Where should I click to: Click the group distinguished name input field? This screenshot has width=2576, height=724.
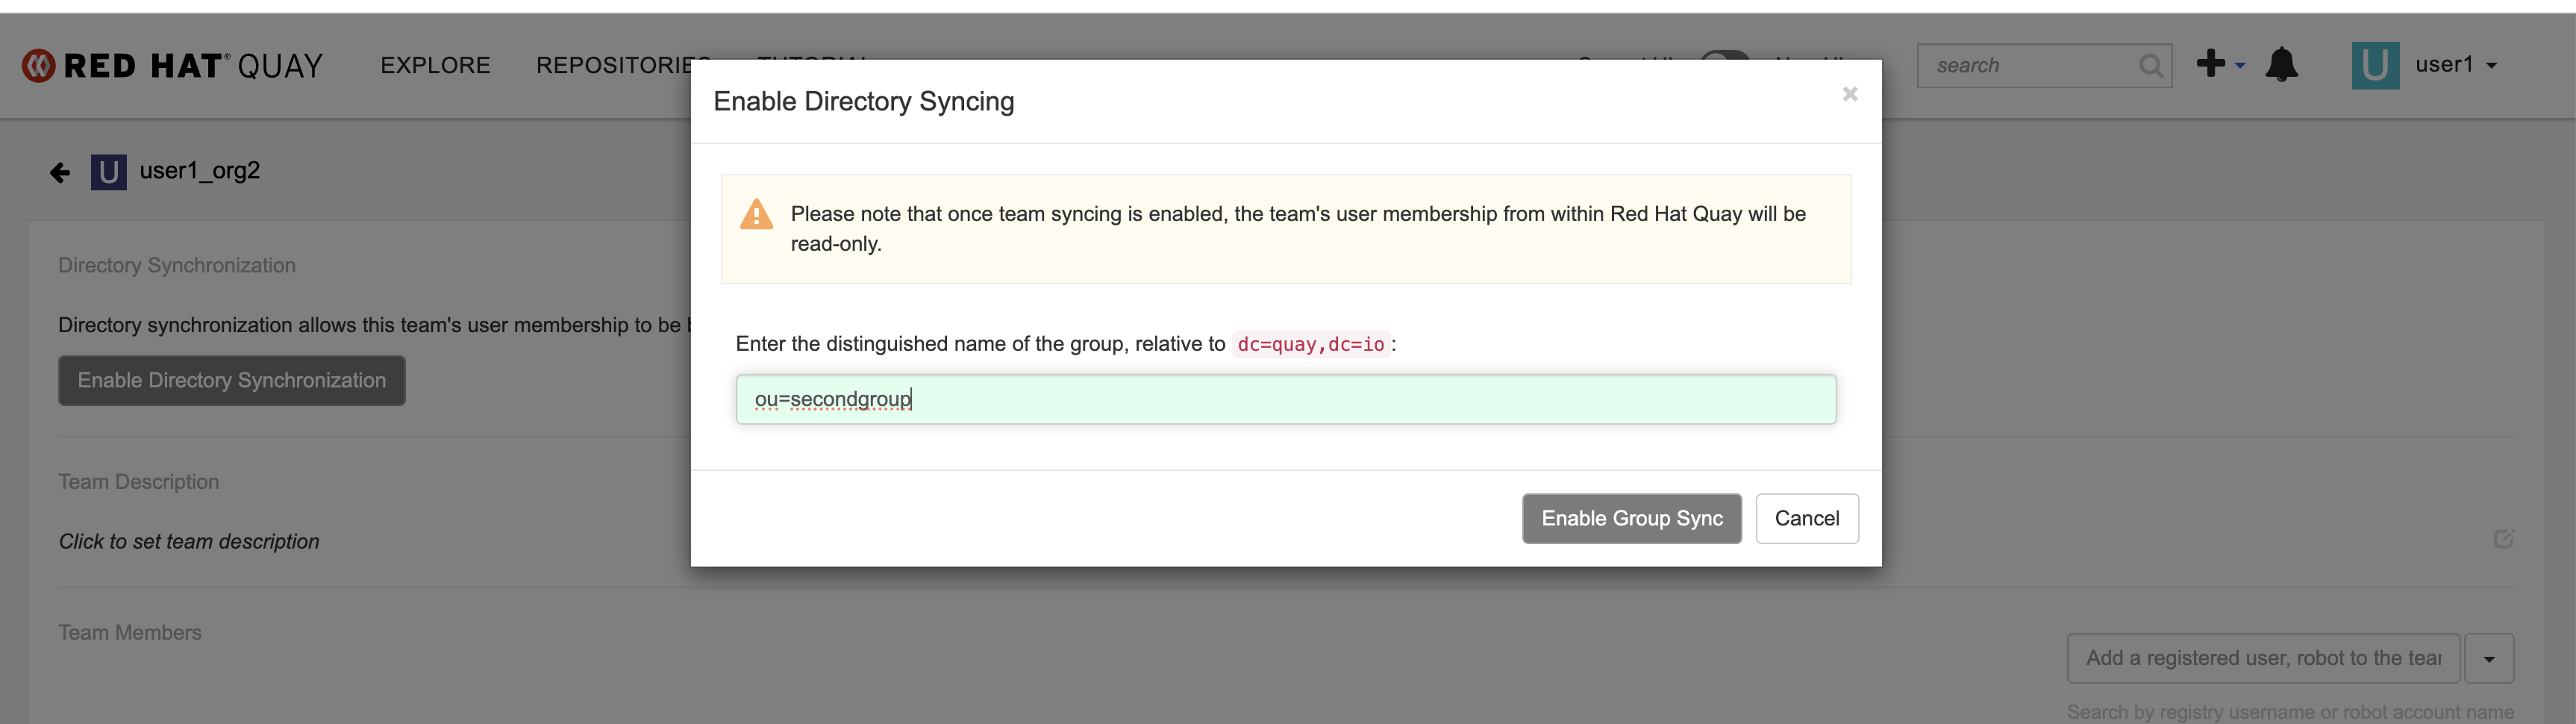1285,399
